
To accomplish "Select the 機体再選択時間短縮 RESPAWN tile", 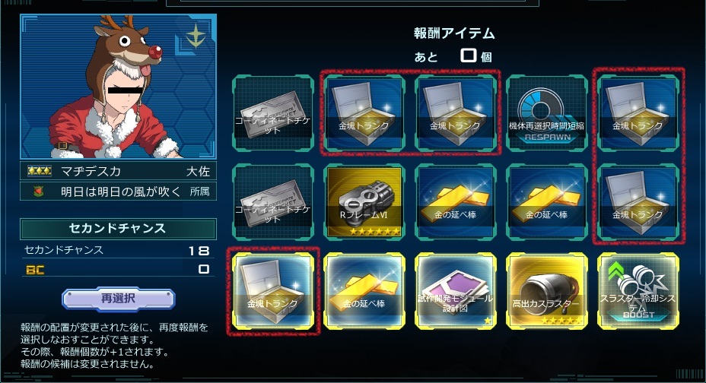I will (546, 112).
